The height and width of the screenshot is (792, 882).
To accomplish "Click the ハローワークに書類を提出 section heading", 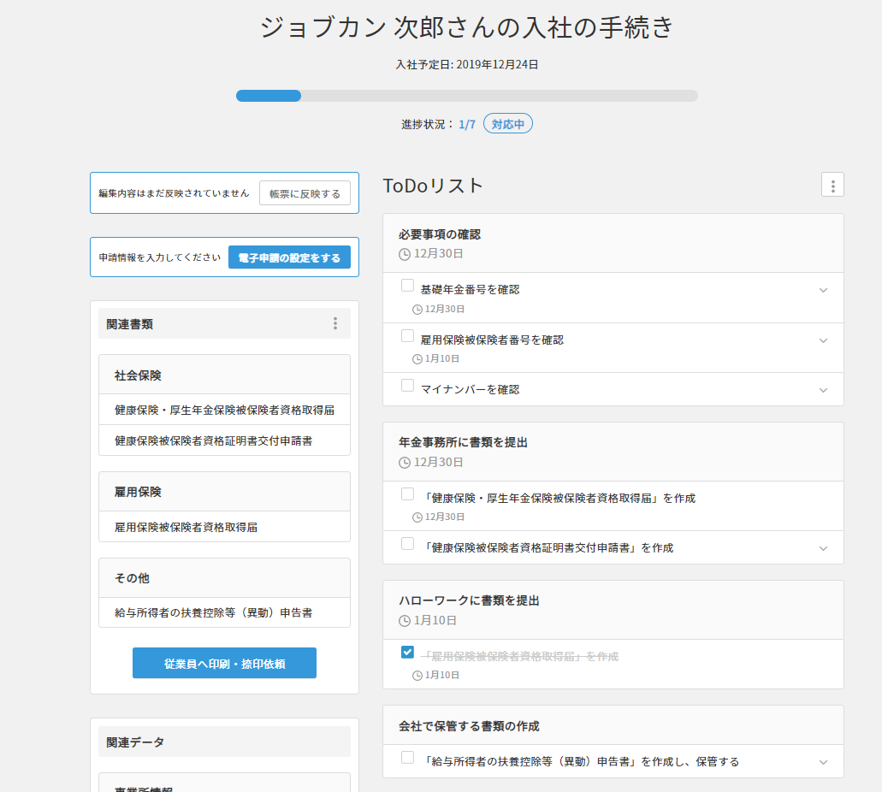I will [469, 600].
